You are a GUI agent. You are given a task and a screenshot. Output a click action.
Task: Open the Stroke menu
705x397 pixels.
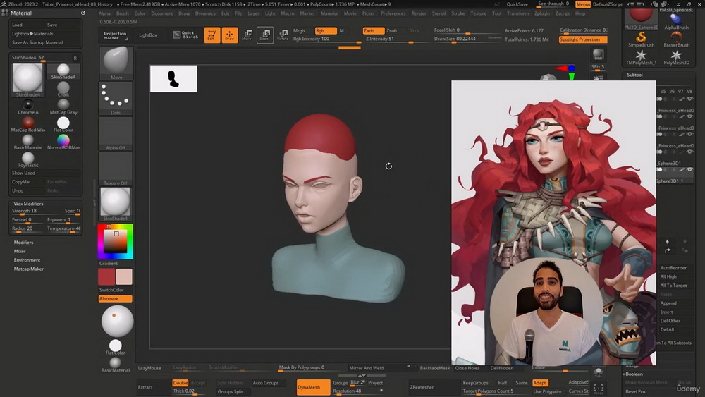click(458, 13)
